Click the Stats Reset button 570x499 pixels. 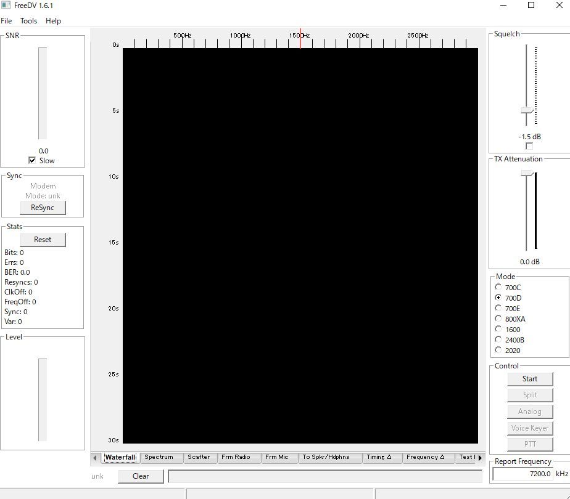(43, 240)
